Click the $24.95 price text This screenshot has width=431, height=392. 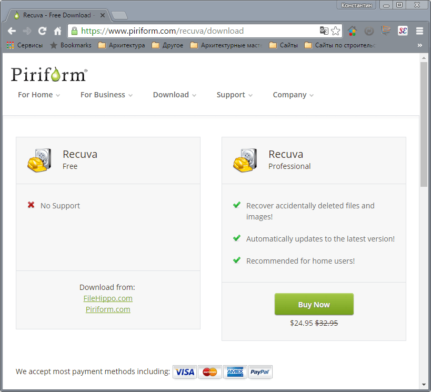point(302,323)
